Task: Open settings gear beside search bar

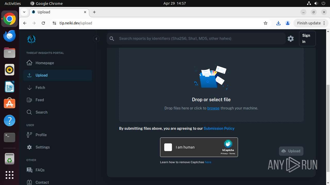Action: point(291,39)
